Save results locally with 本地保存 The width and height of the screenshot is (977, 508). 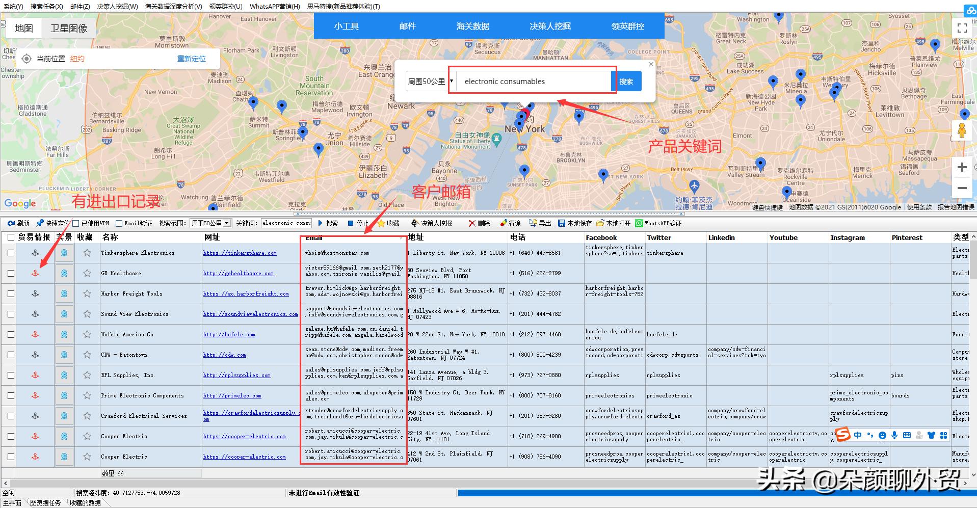coord(575,223)
